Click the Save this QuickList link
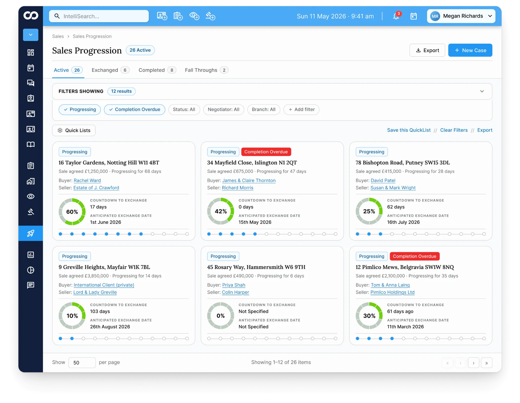Viewport: 520px width, 403px height. [409, 130]
